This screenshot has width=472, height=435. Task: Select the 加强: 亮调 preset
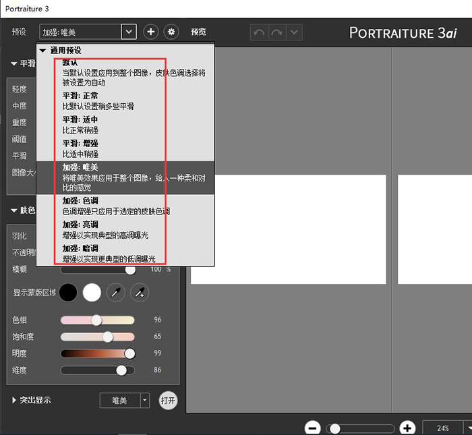click(125, 230)
